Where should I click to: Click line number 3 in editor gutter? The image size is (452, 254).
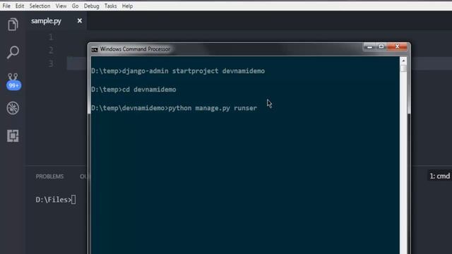coord(51,64)
